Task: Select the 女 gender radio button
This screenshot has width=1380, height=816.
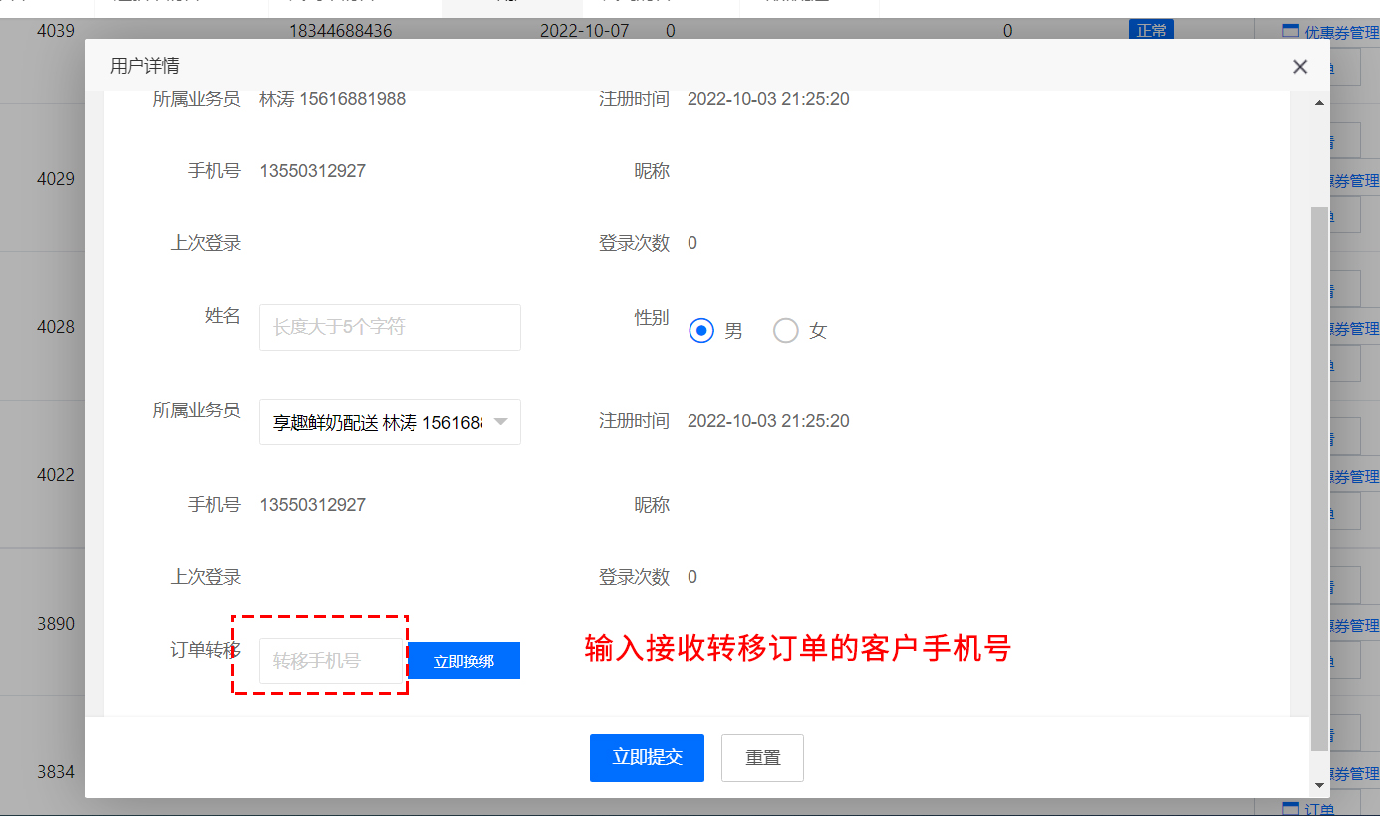Action: coord(786,331)
